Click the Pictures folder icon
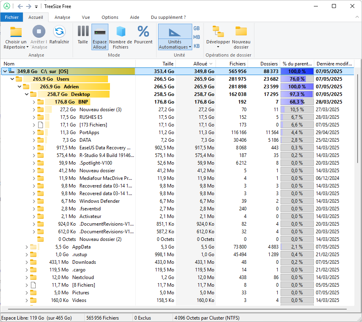 pos(33,293)
